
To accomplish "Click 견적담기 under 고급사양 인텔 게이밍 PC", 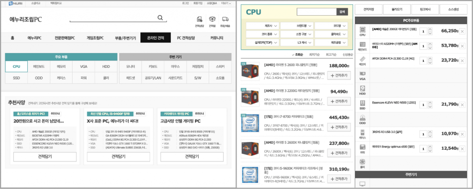I will [192, 156].
